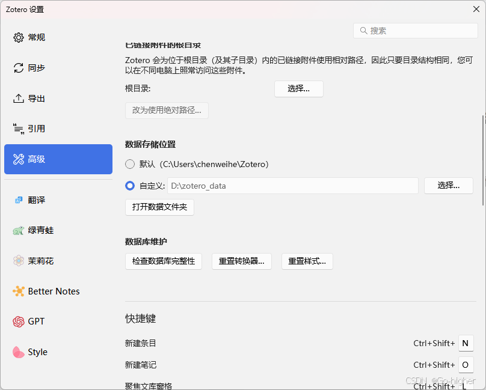Screen dimensions: 486x390
Task: Click the search magnifier icon
Action: [x=363, y=31]
